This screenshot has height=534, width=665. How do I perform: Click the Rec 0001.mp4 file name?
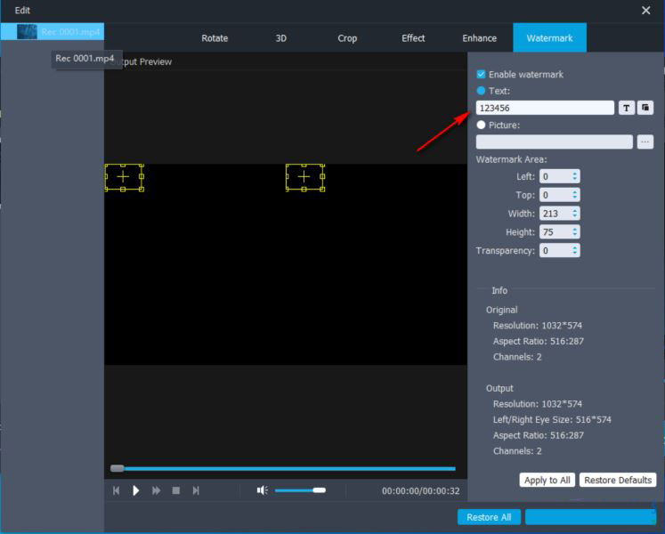point(70,32)
